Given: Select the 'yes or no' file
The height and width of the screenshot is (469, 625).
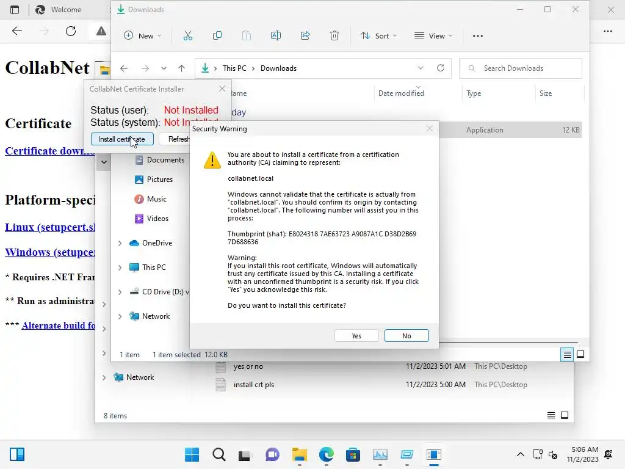Looking at the screenshot, I should (x=248, y=366).
